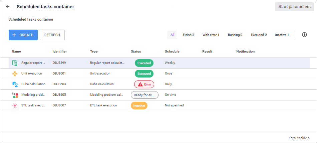
Task: Open Start parameters
Action: pyautogui.click(x=294, y=7)
